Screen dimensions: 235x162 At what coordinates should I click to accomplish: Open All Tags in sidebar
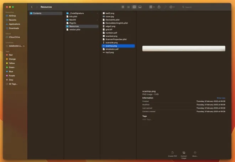pos(13,84)
